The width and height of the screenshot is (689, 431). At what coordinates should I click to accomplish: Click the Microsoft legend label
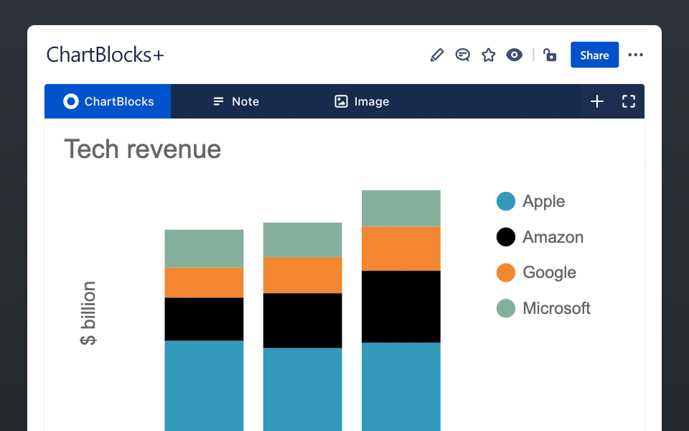tap(556, 308)
